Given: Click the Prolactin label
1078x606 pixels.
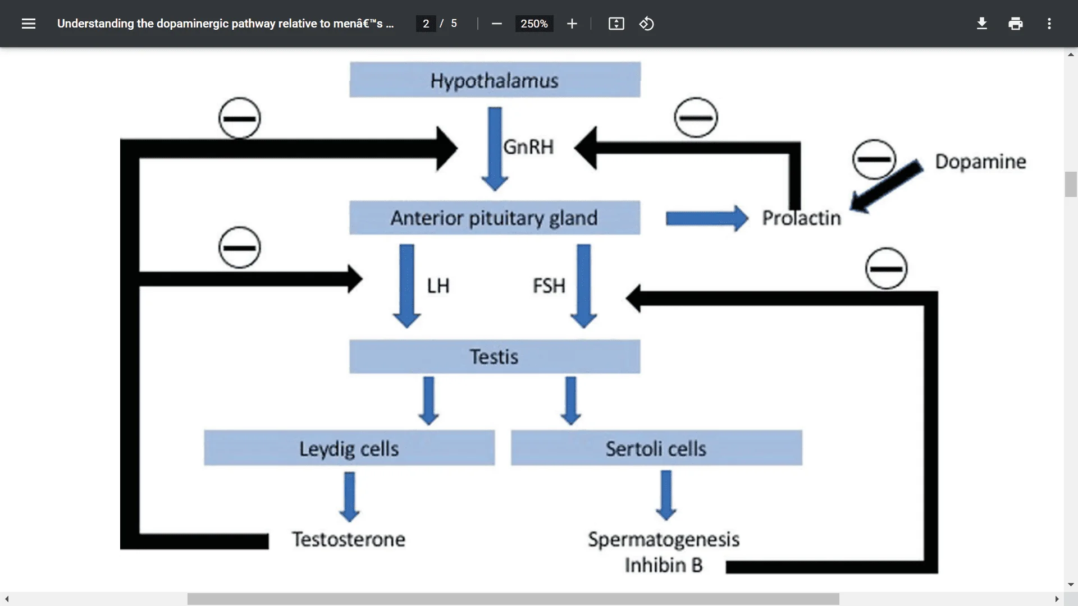Looking at the screenshot, I should pyautogui.click(x=801, y=218).
